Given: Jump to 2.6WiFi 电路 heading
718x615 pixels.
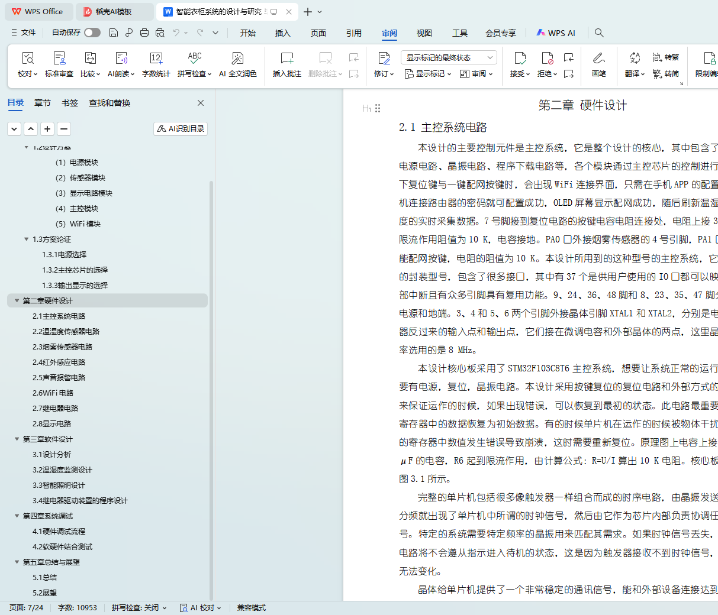Looking at the screenshot, I should click(53, 393).
